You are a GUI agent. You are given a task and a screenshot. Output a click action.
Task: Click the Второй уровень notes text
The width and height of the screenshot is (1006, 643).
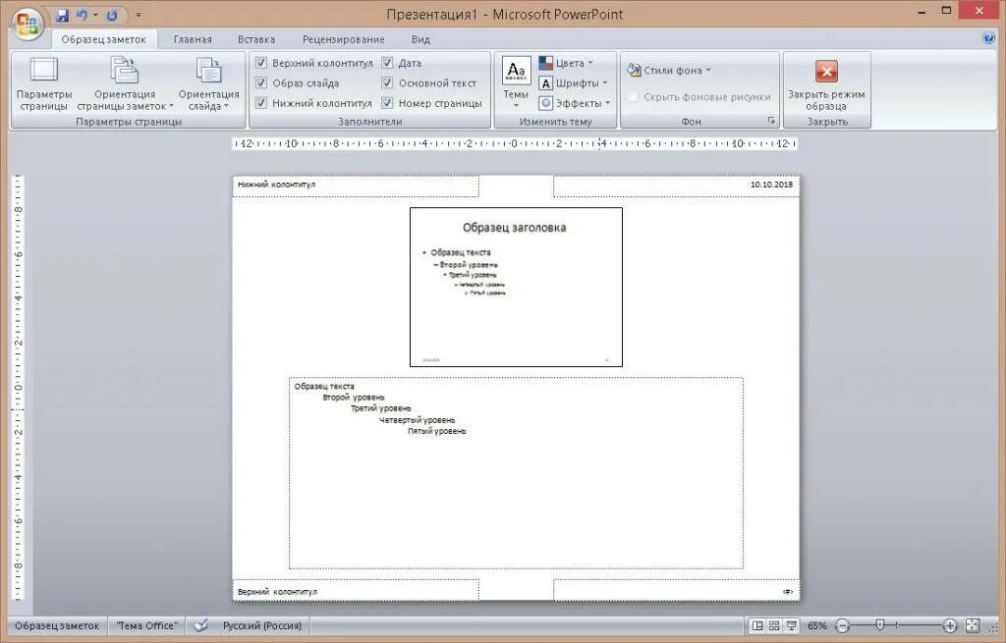click(354, 398)
